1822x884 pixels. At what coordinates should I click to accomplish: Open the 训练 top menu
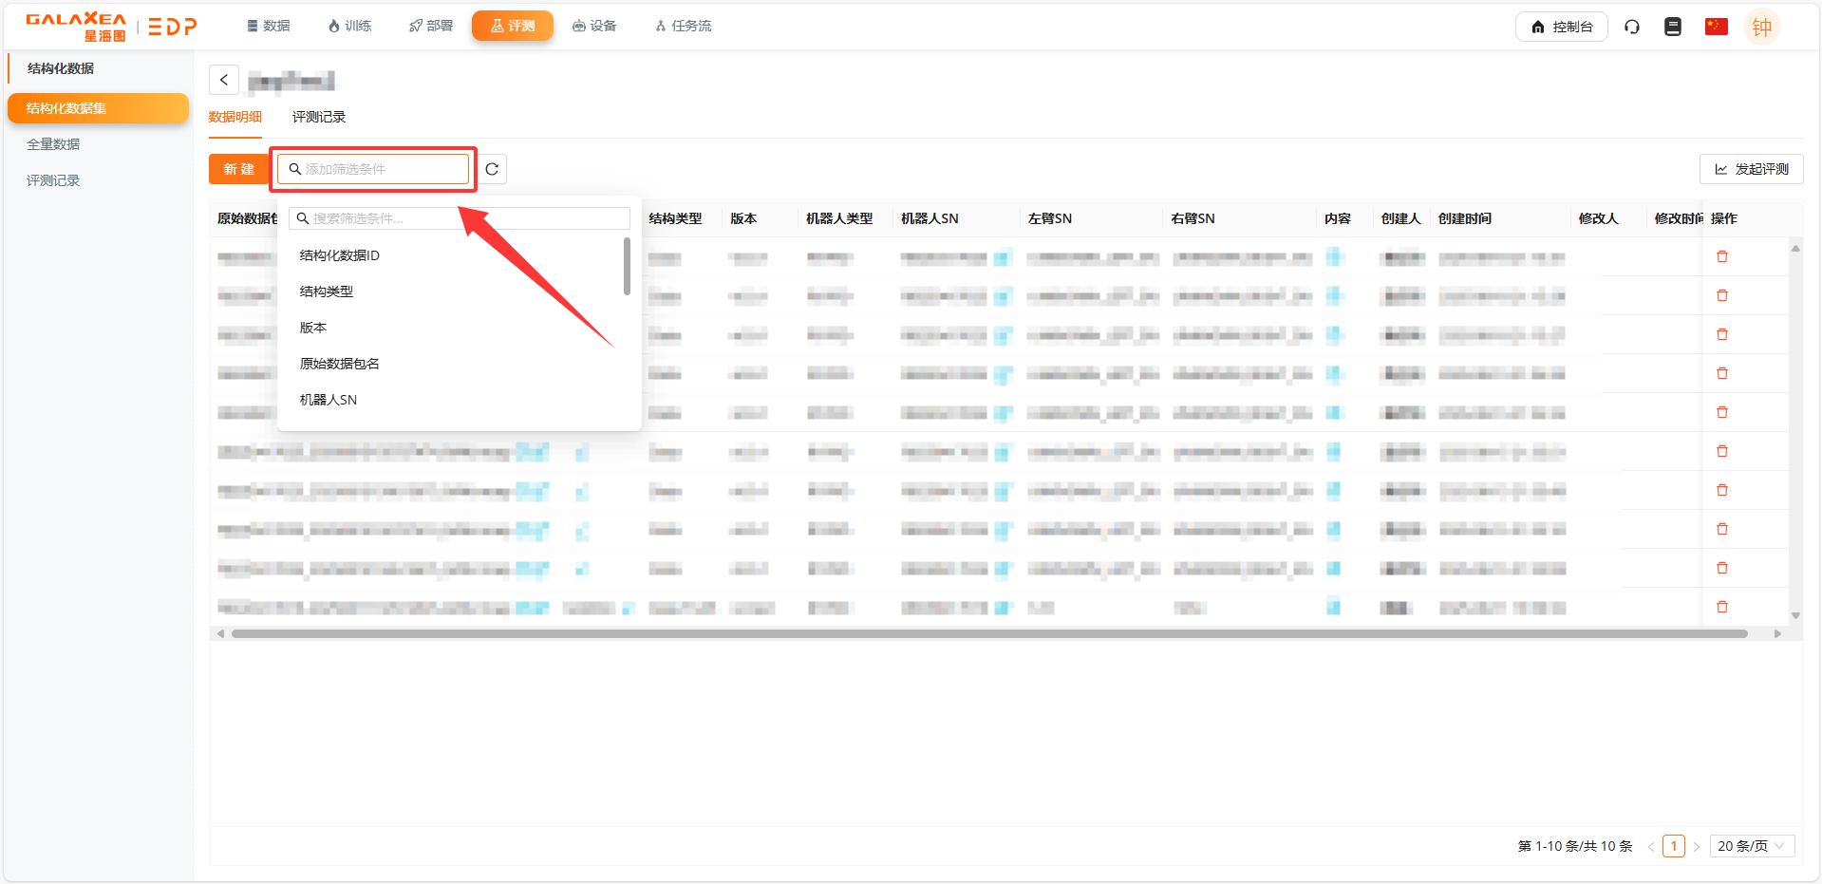pyautogui.click(x=349, y=26)
